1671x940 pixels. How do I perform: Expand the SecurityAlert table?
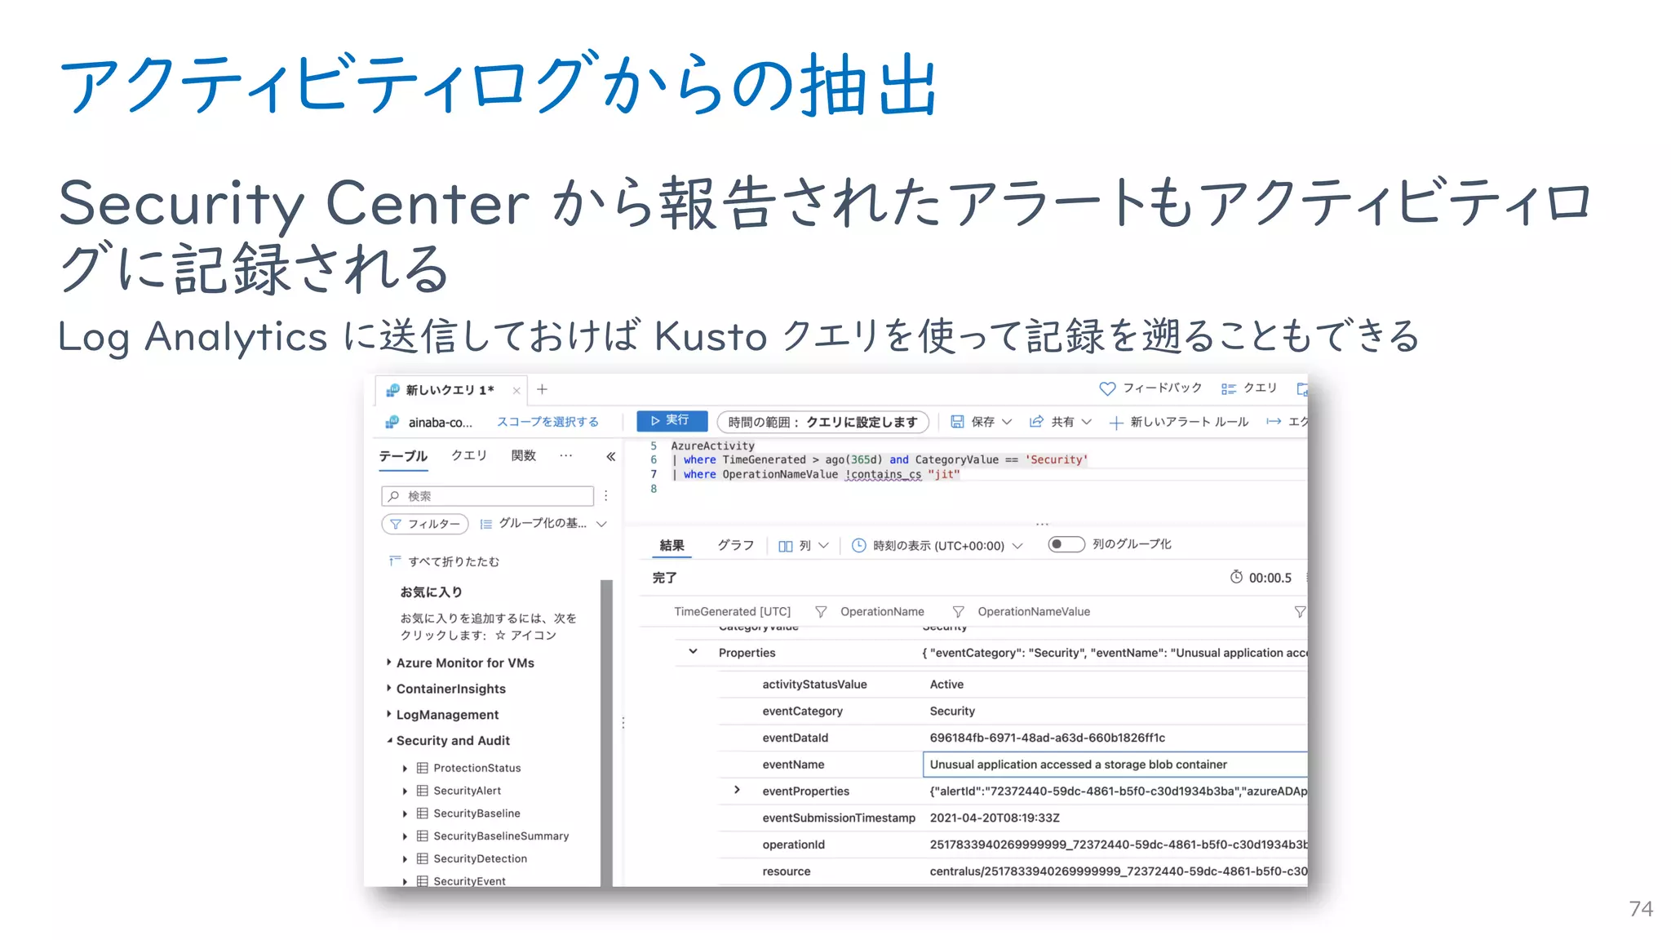click(405, 791)
